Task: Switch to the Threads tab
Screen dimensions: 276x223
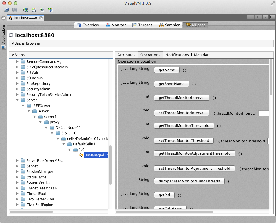Action: click(142, 25)
